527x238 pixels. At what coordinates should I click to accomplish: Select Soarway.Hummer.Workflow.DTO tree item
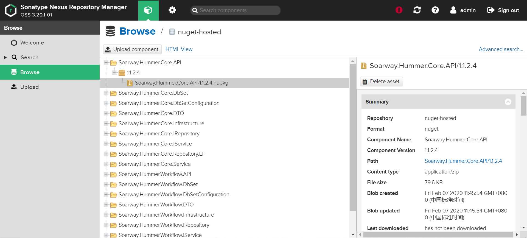click(x=156, y=205)
